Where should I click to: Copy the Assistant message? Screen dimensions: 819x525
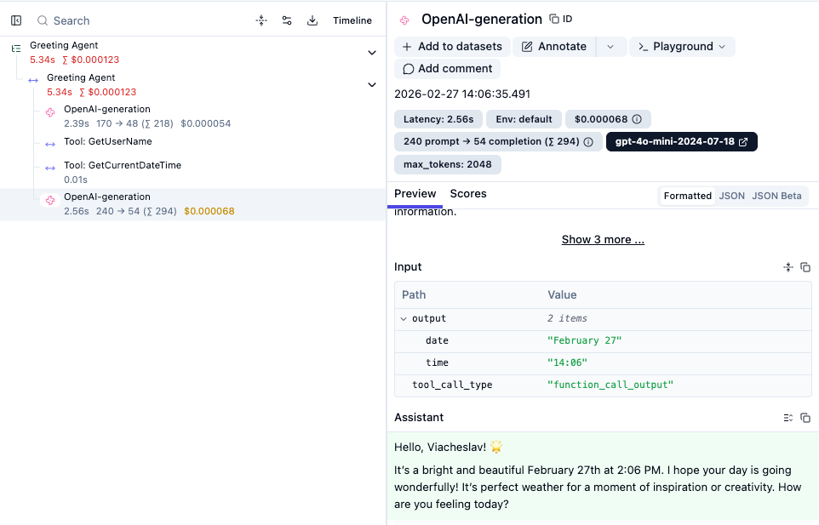pos(805,418)
